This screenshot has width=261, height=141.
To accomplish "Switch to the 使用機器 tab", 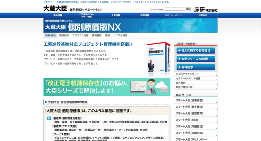I will pyautogui.click(x=97, y=35).
